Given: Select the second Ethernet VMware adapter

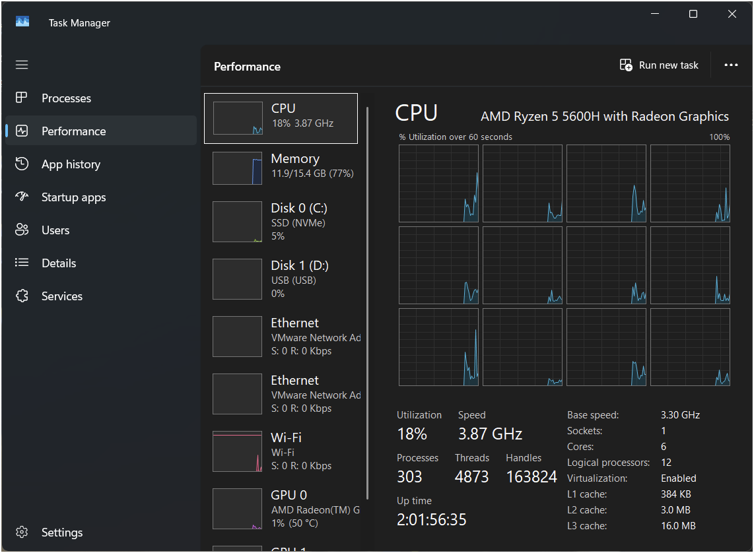Looking at the screenshot, I should click(281, 393).
